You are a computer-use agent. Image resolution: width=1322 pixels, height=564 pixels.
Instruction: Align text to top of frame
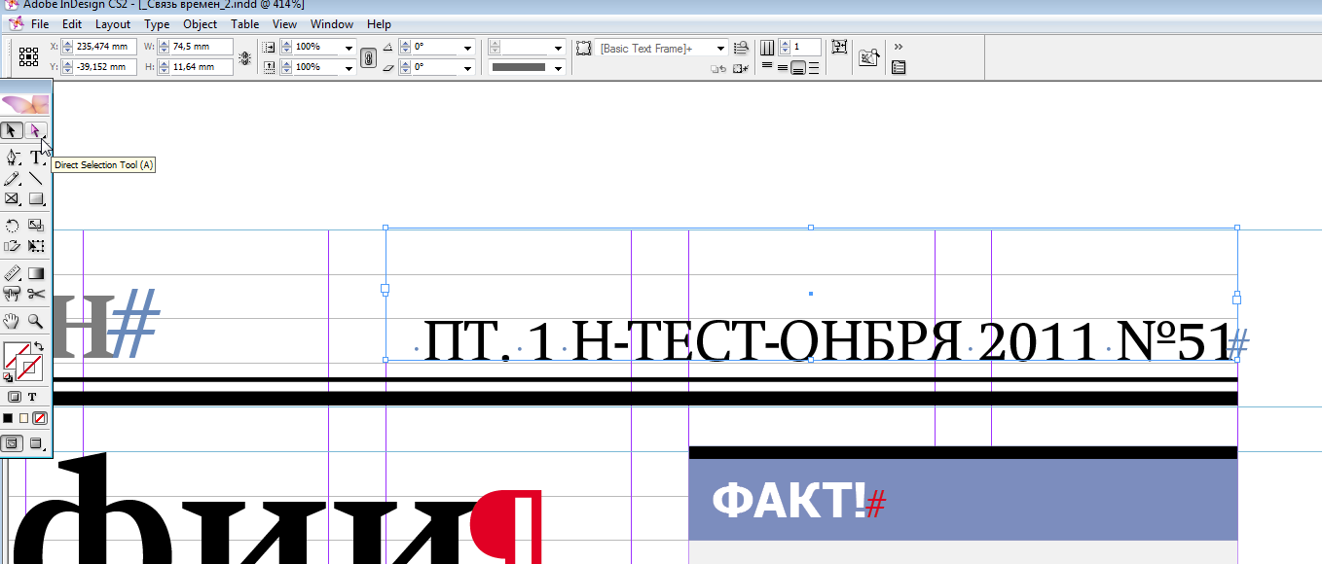pos(767,67)
